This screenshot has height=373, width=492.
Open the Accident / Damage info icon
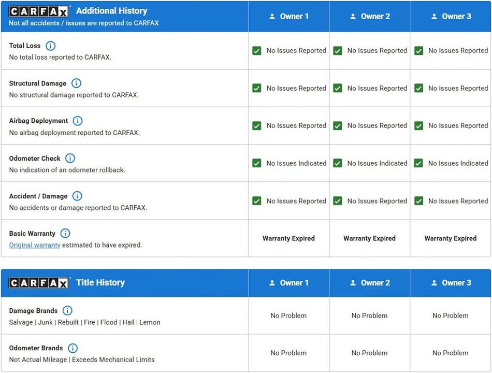coord(77,196)
